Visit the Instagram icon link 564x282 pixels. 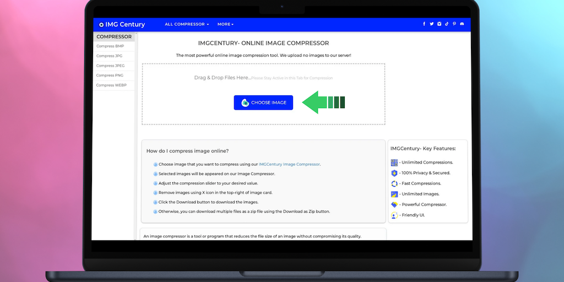439,24
